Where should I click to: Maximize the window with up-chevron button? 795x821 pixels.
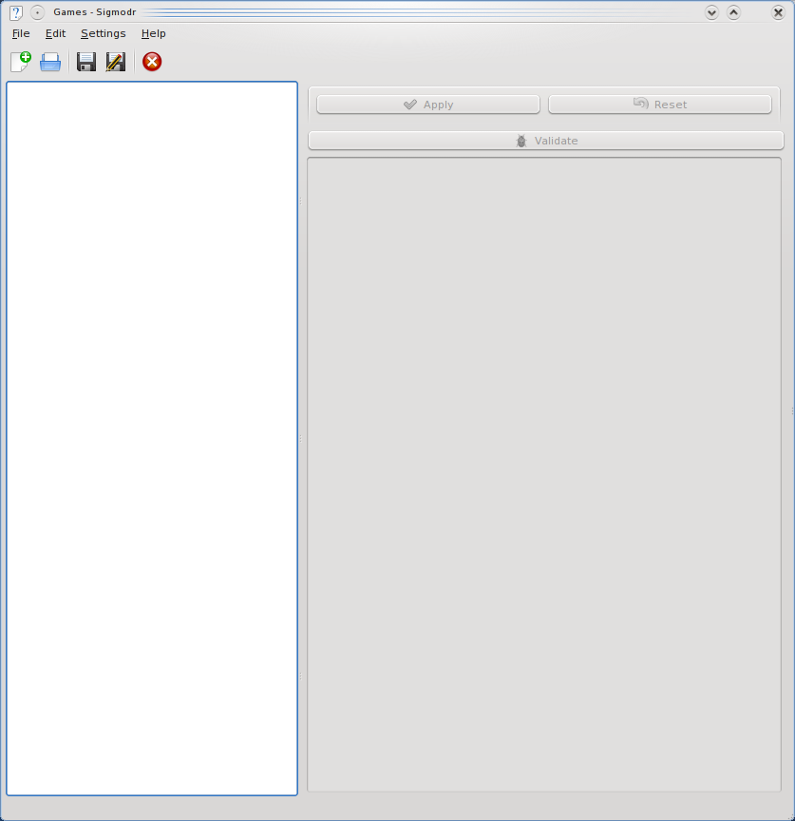[734, 12]
